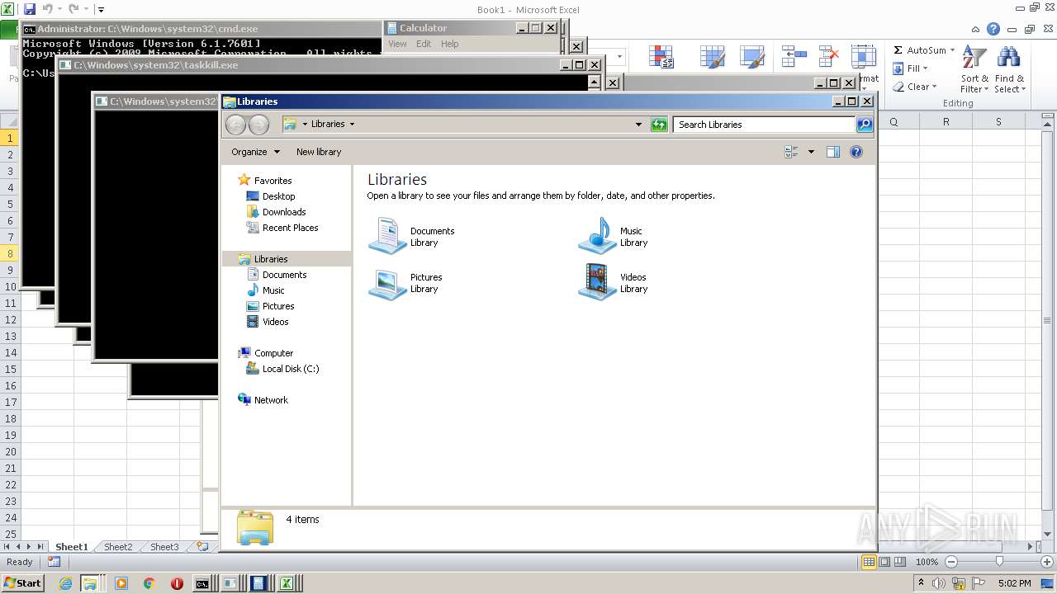The height and width of the screenshot is (594, 1057).
Task: Open Excel Fill dropdown
Action: [x=910, y=68]
